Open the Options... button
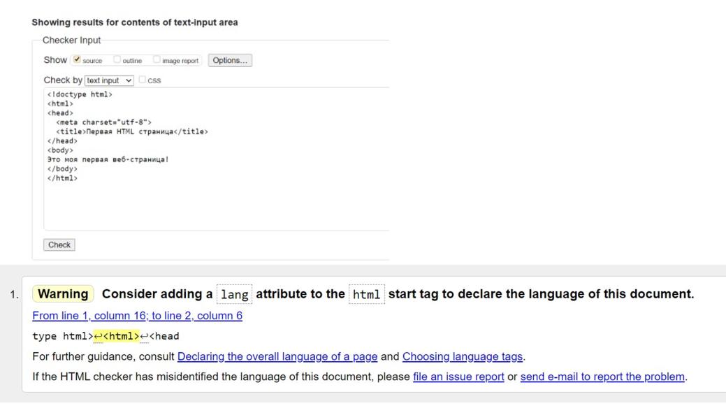726x408 pixels. pos(230,60)
